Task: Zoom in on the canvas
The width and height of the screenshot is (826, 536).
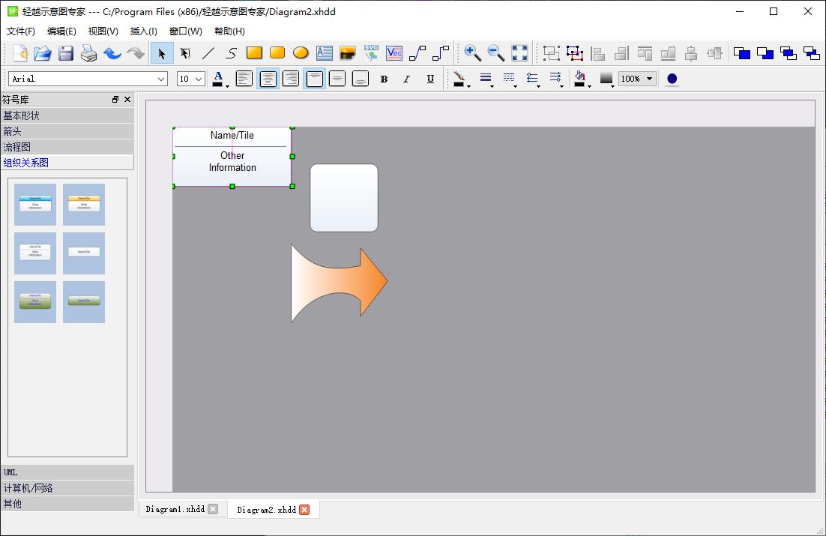Action: click(x=472, y=53)
